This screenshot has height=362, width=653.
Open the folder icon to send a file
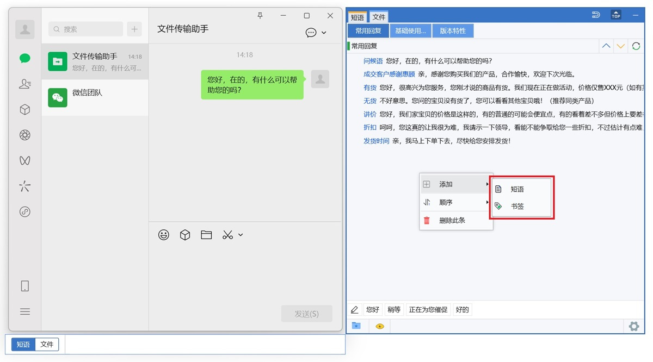(x=206, y=235)
